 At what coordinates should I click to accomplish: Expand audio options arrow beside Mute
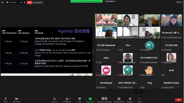(9, 99)
